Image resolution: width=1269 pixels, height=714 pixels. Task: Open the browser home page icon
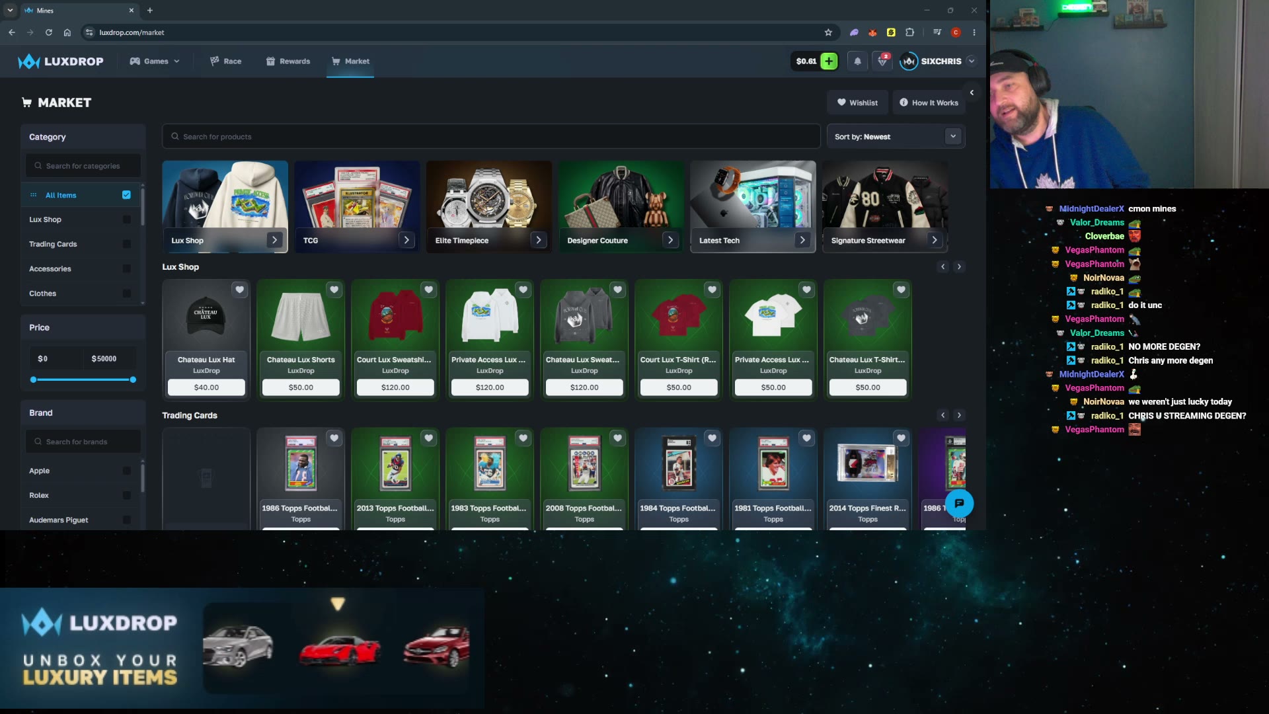(67, 32)
